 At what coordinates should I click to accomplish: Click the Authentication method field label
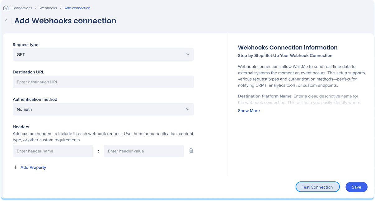pos(35,99)
